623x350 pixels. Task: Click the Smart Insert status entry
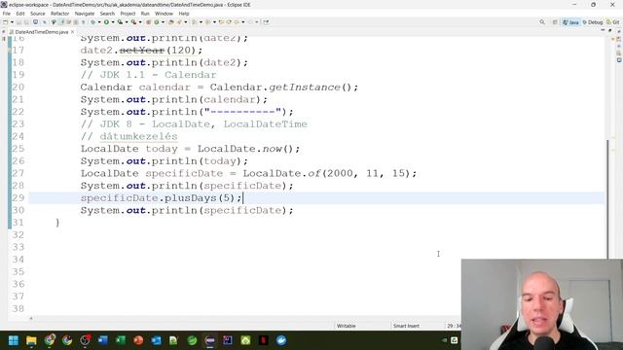point(406,326)
